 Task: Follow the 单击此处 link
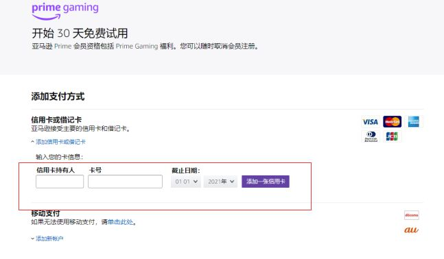120,222
